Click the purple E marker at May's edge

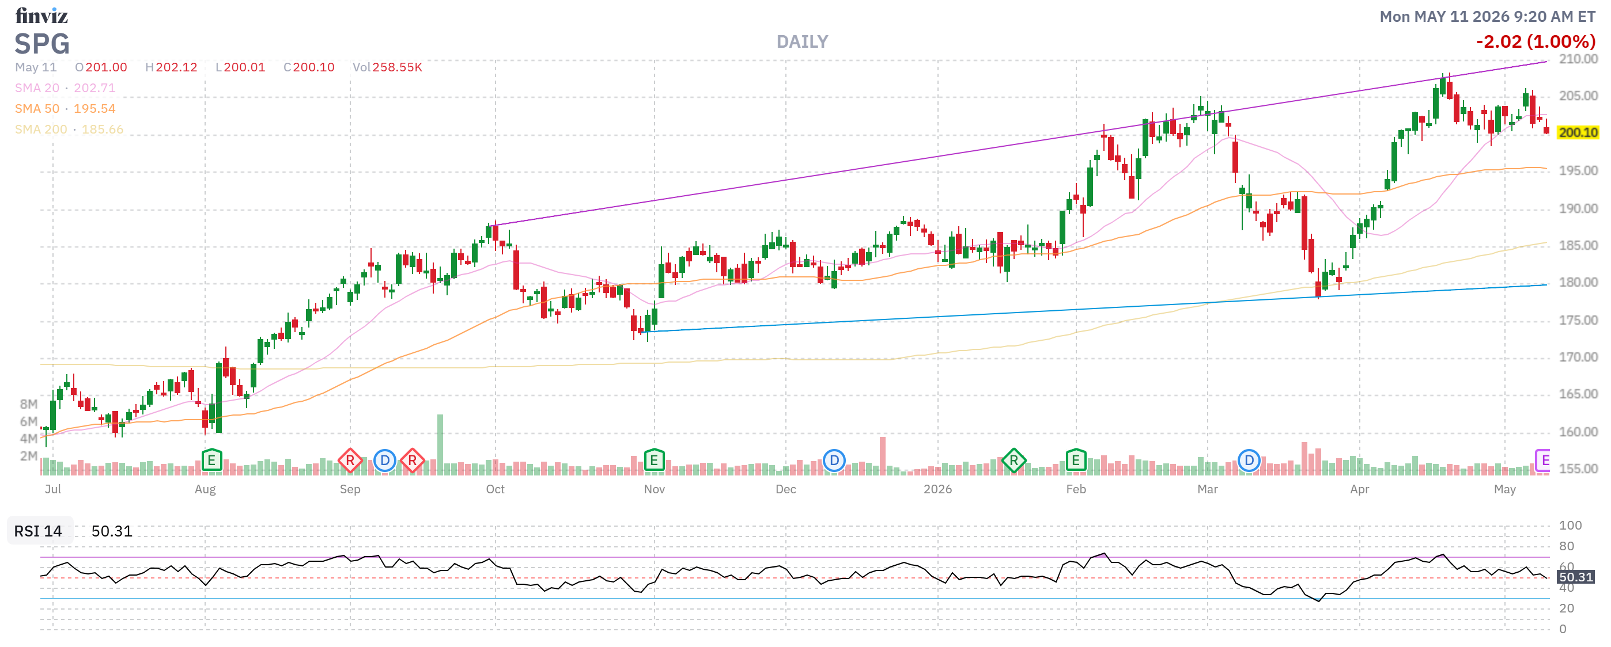[x=1543, y=461]
